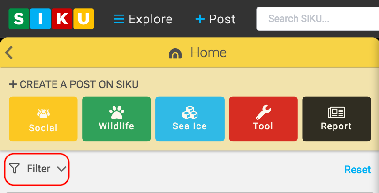Click the plus icon before CREATE A POST
Viewport: 379px width, 193px height.
13,85
